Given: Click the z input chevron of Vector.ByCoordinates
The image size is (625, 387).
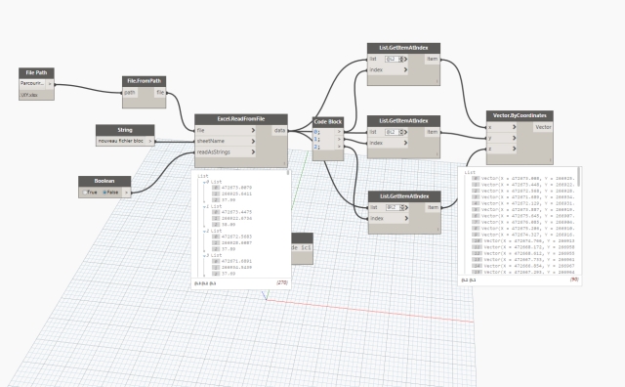Looking at the screenshot, I should point(515,149).
